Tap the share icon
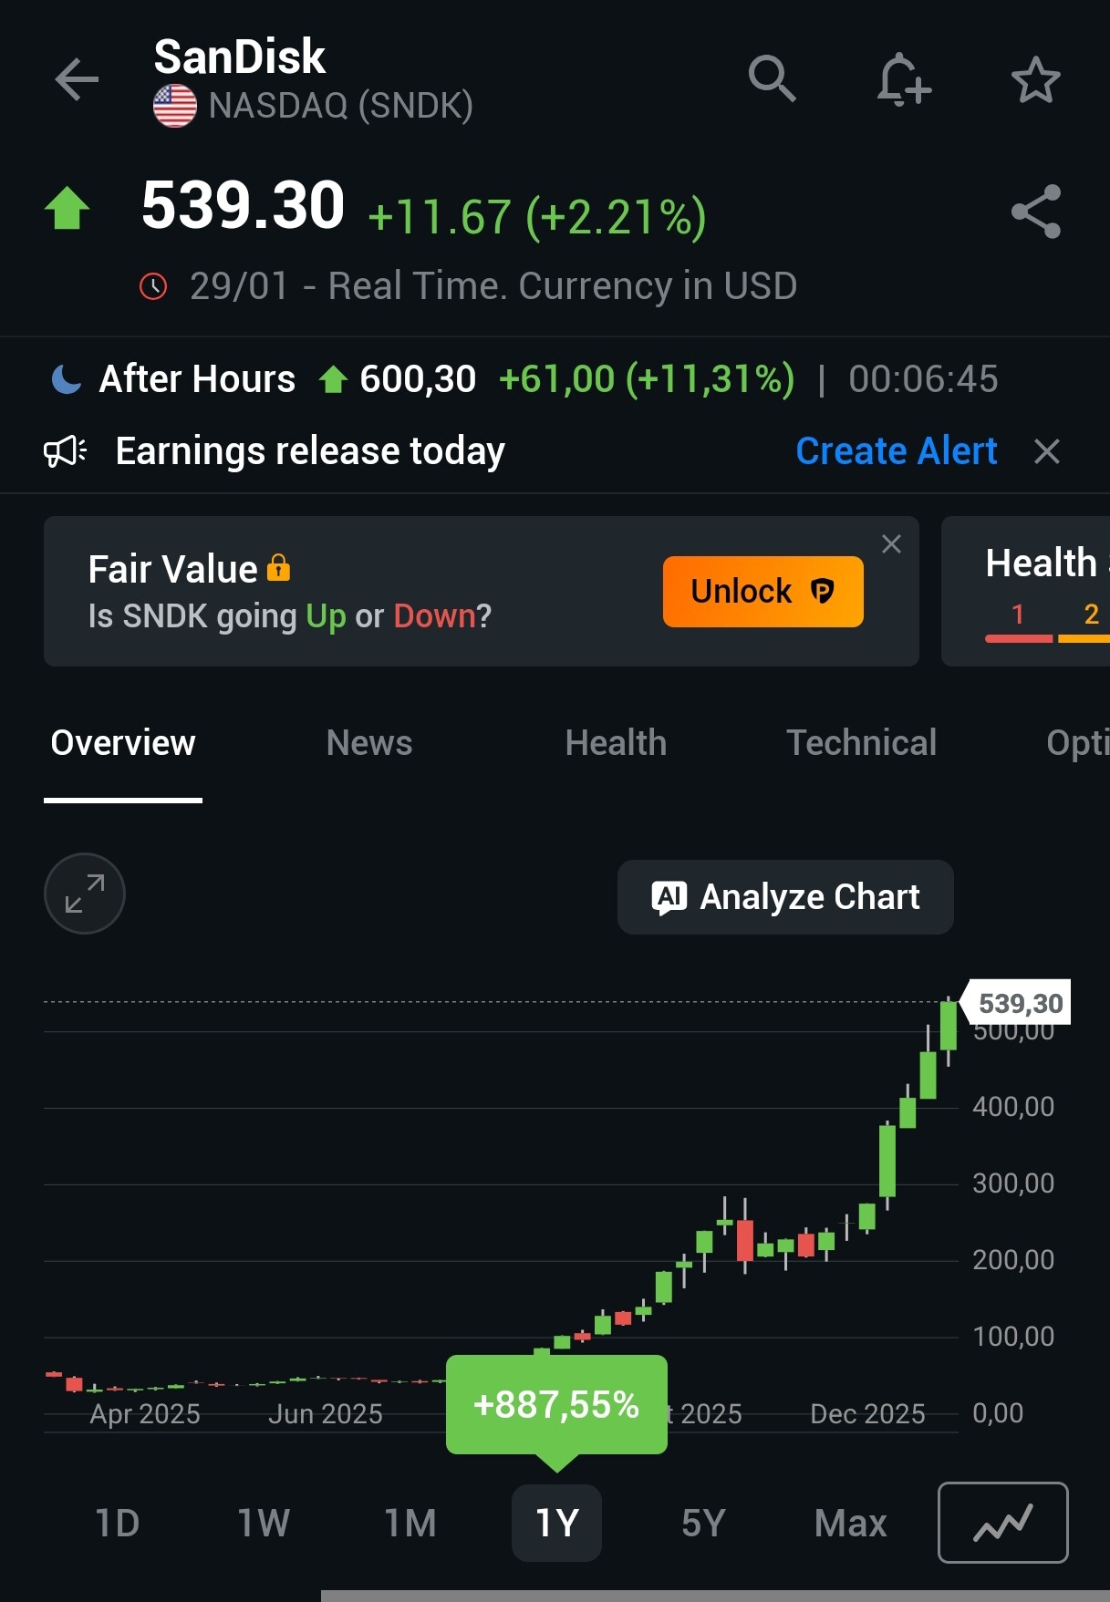The image size is (1110, 1602). tap(1036, 212)
